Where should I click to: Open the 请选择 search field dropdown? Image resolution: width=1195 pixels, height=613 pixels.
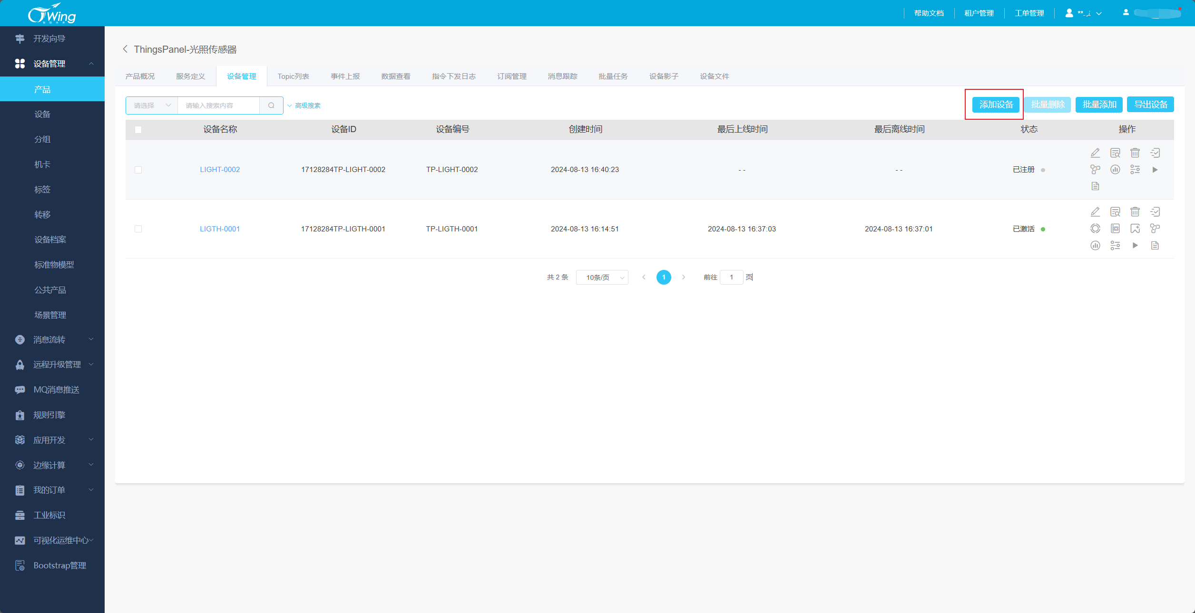click(152, 105)
